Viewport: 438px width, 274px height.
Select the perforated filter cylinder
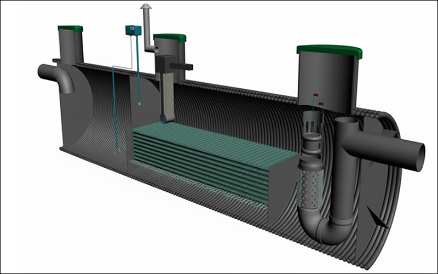(310, 189)
